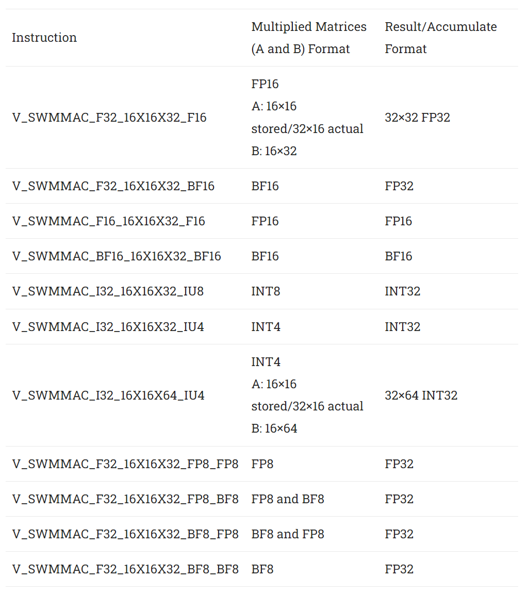This screenshot has width=528, height=594.
Task: Click the V_SWMMAC_F16_16X16X32_F16 instruction
Action: click(109, 221)
